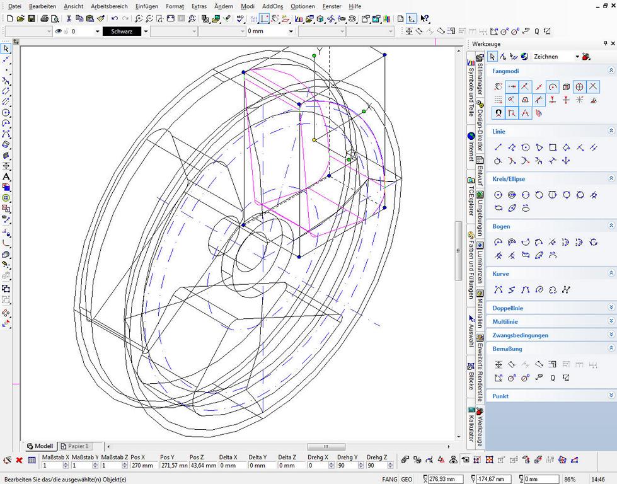Collapse the Linie section
The width and height of the screenshot is (617, 484).
point(611,130)
